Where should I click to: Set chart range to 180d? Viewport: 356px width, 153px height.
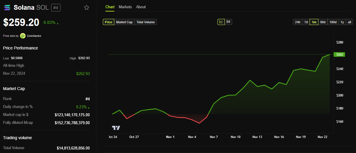tap(333, 22)
